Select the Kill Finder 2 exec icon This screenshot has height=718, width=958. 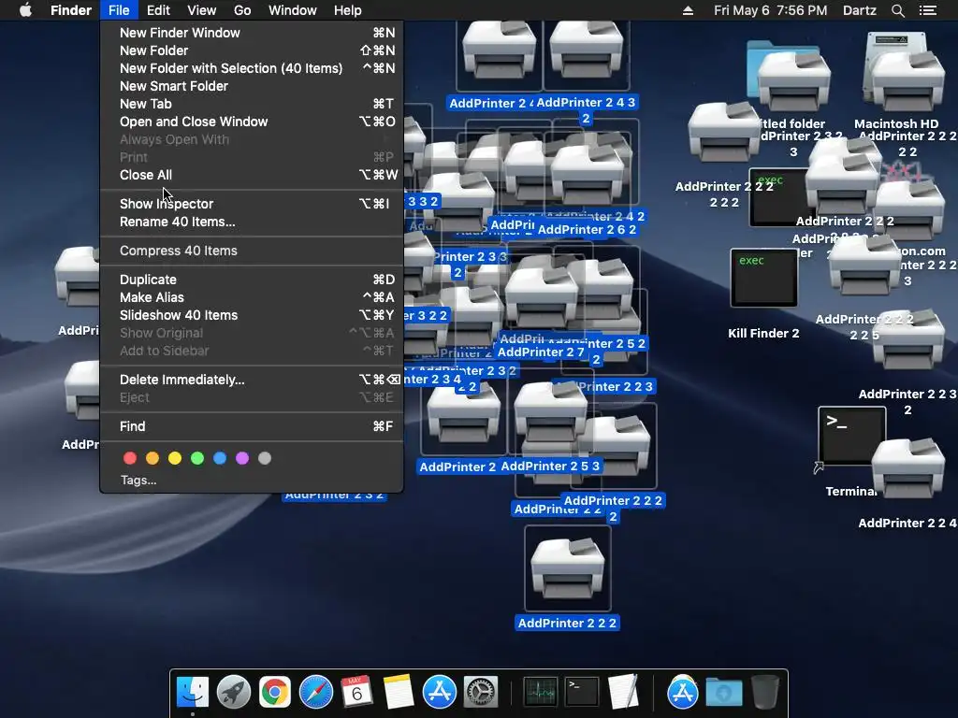(x=763, y=278)
